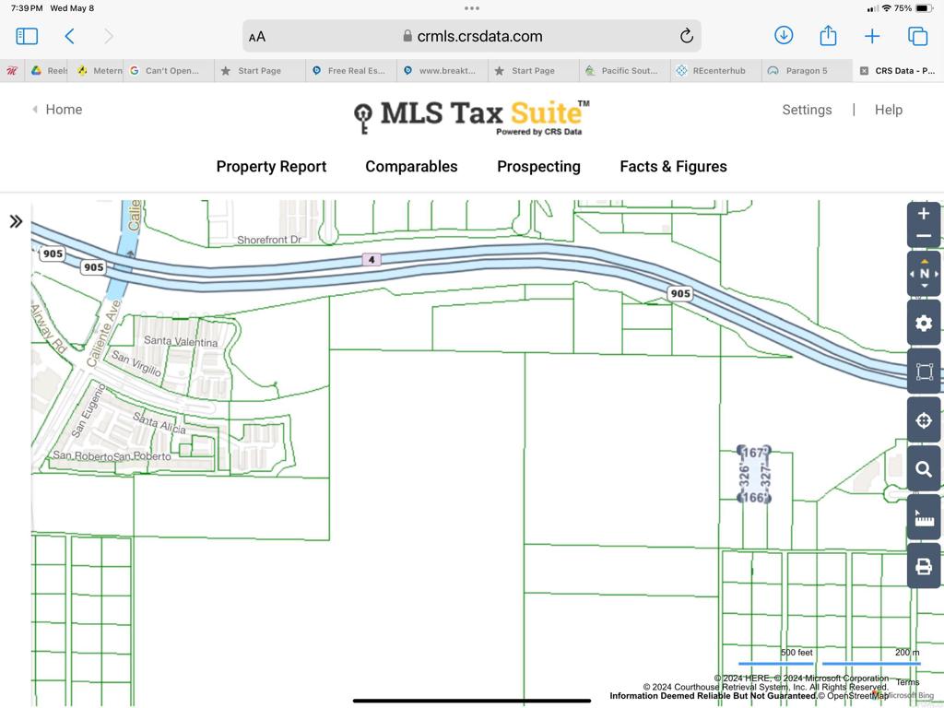Zoom in the map with plus button
944x708 pixels.
point(924,214)
